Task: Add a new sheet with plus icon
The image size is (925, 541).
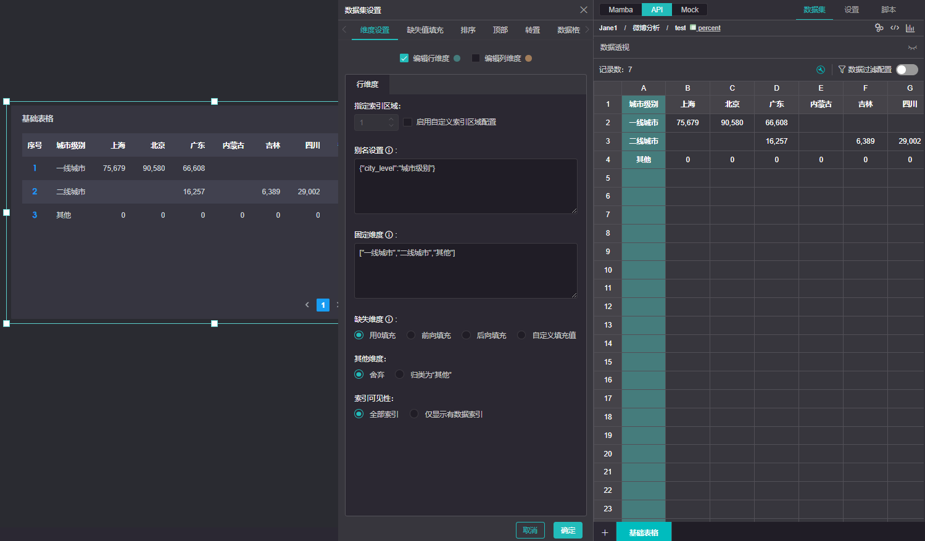Action: (605, 532)
